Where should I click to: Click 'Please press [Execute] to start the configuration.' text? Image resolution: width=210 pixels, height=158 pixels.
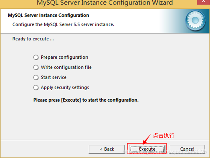click(x=86, y=100)
